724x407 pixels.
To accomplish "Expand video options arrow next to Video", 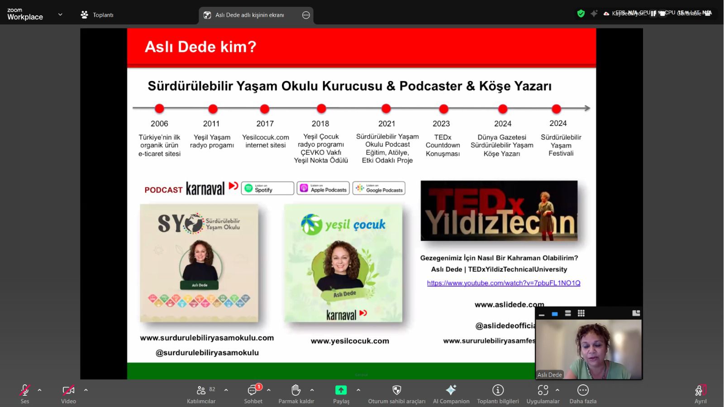I will pyautogui.click(x=86, y=390).
